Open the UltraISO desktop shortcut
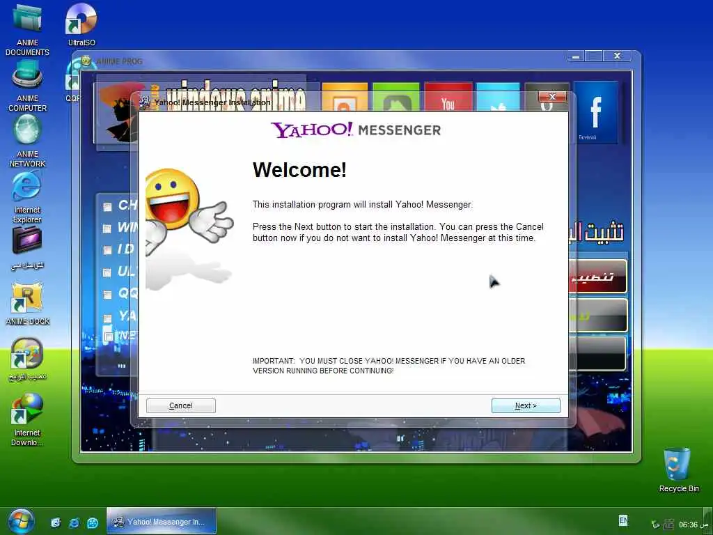713x535 pixels. pos(81,24)
